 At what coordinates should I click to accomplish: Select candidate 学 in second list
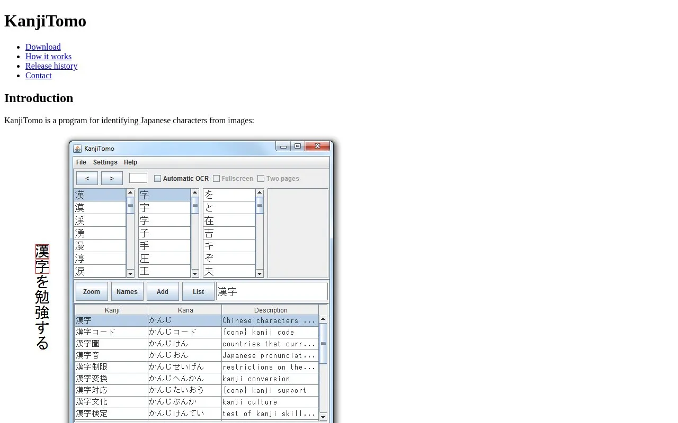pos(164,220)
